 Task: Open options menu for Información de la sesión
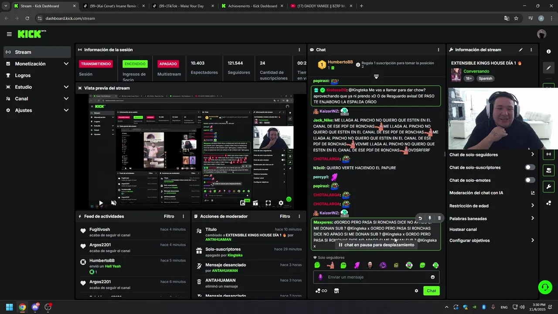(299, 50)
